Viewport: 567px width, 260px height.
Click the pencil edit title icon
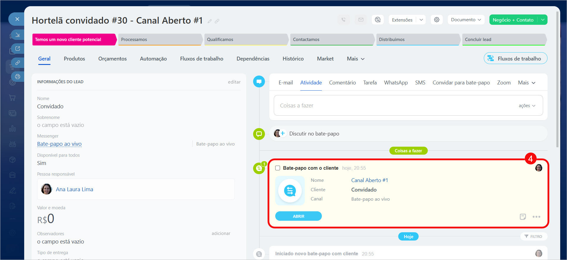209,21
